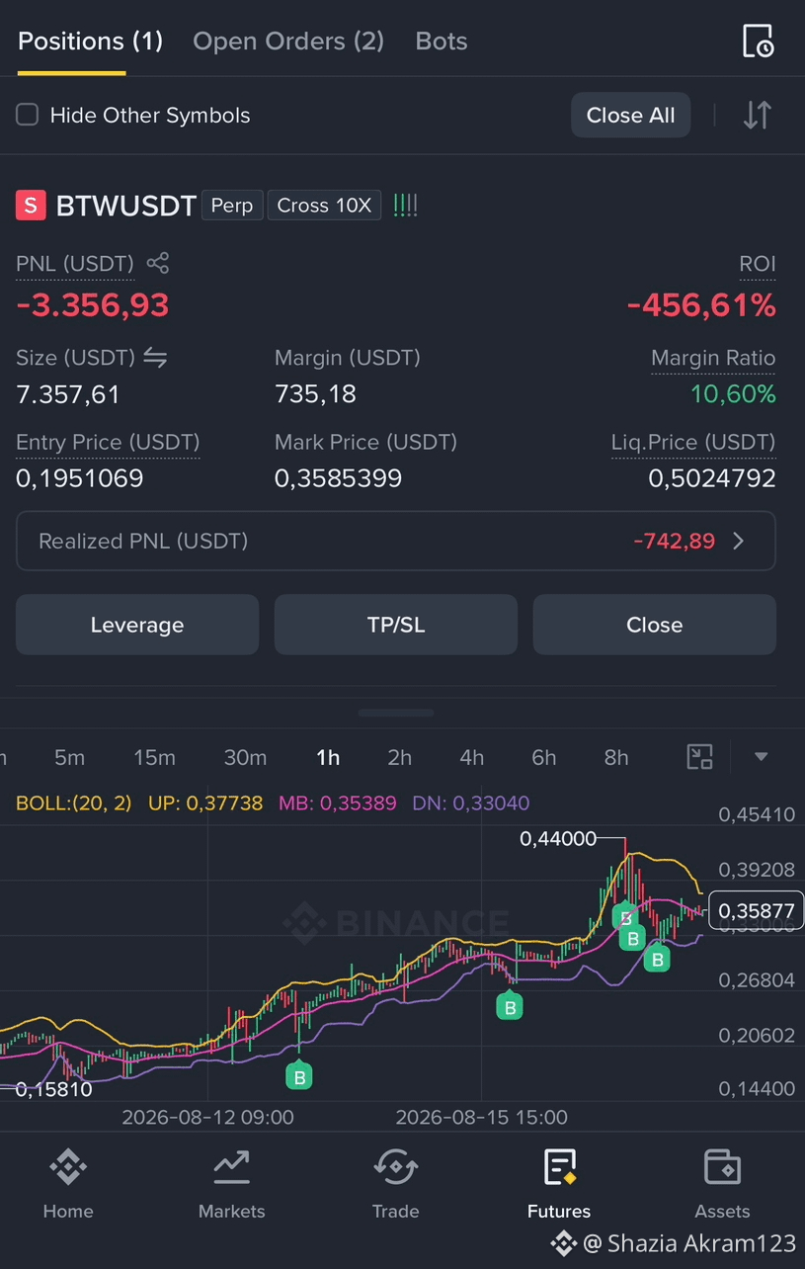The image size is (805, 1269).
Task: Tap current price tag 0,35877
Action: coord(757,910)
